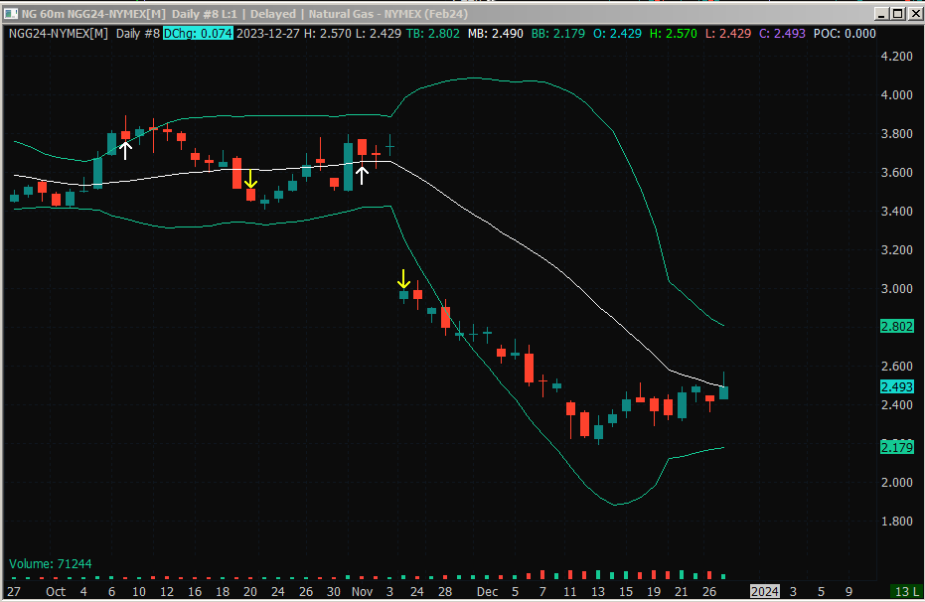This screenshot has width=925, height=602.
Task: Close the NG 60m chart window
Action: click(x=915, y=14)
